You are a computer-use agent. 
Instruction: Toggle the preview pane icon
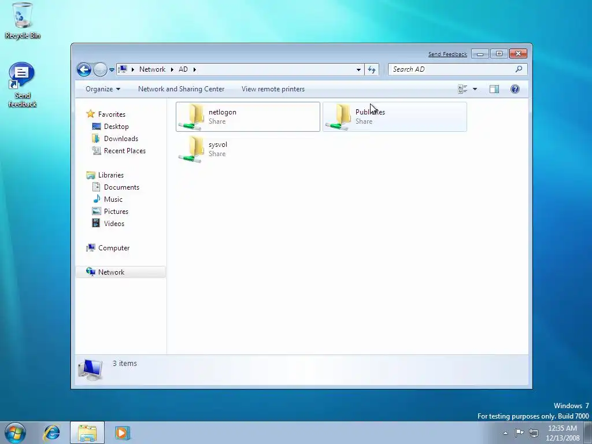[x=494, y=89]
